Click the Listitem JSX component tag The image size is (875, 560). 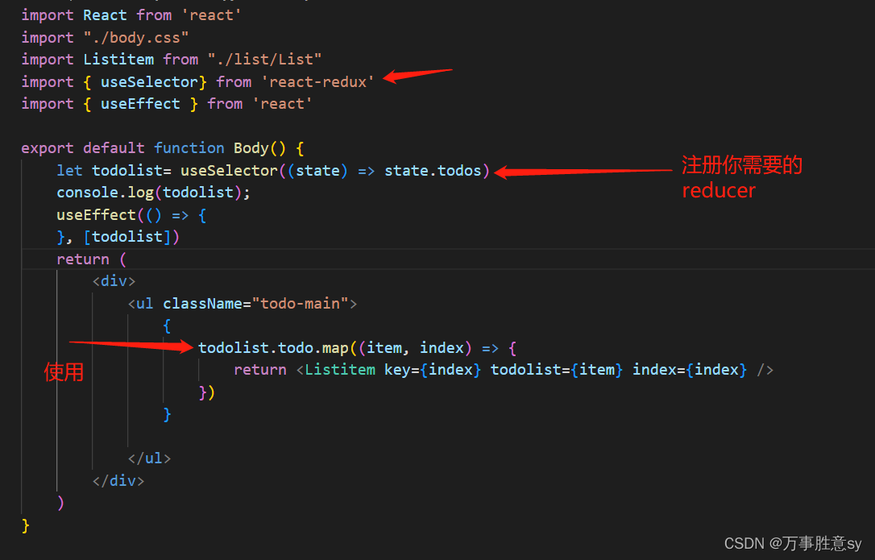[x=340, y=370]
